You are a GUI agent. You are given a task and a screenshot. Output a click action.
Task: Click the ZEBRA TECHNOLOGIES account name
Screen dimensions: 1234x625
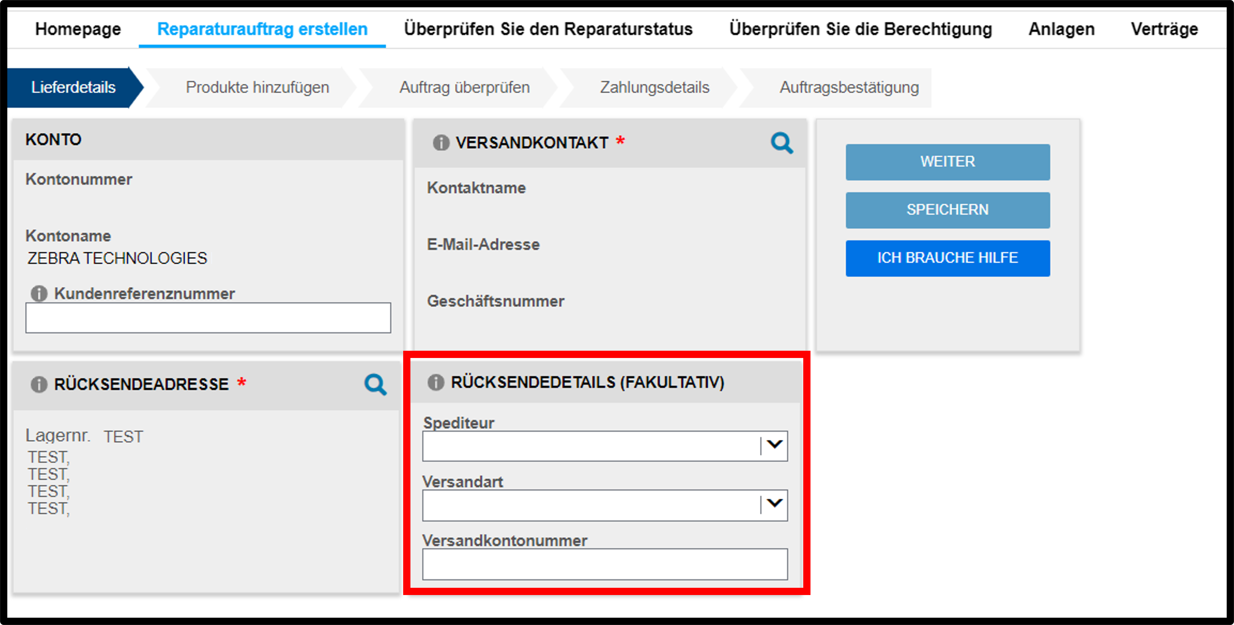(x=117, y=258)
